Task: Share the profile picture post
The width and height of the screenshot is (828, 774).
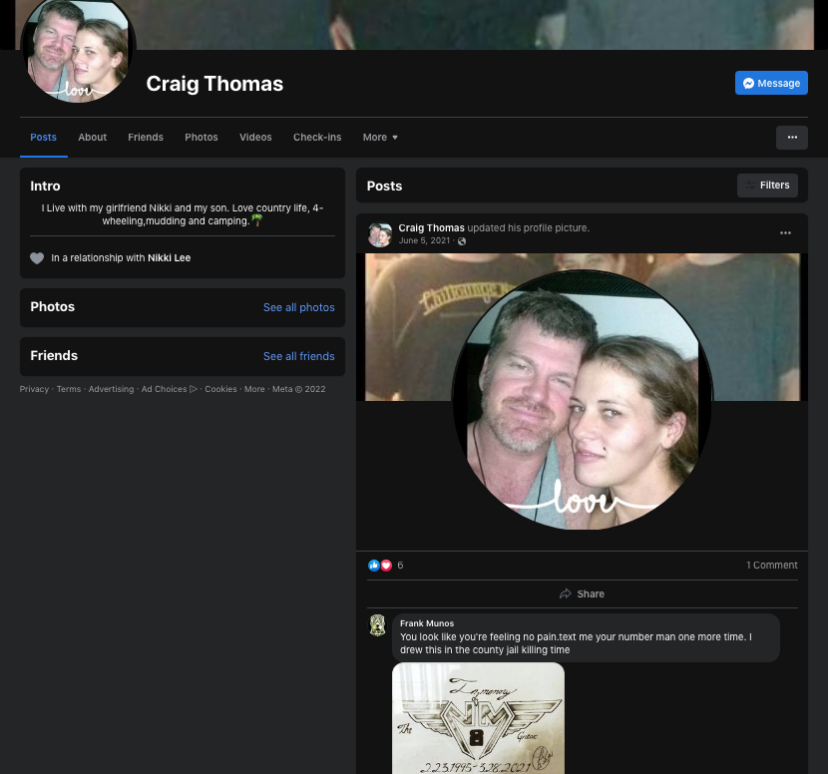Action: tap(582, 593)
